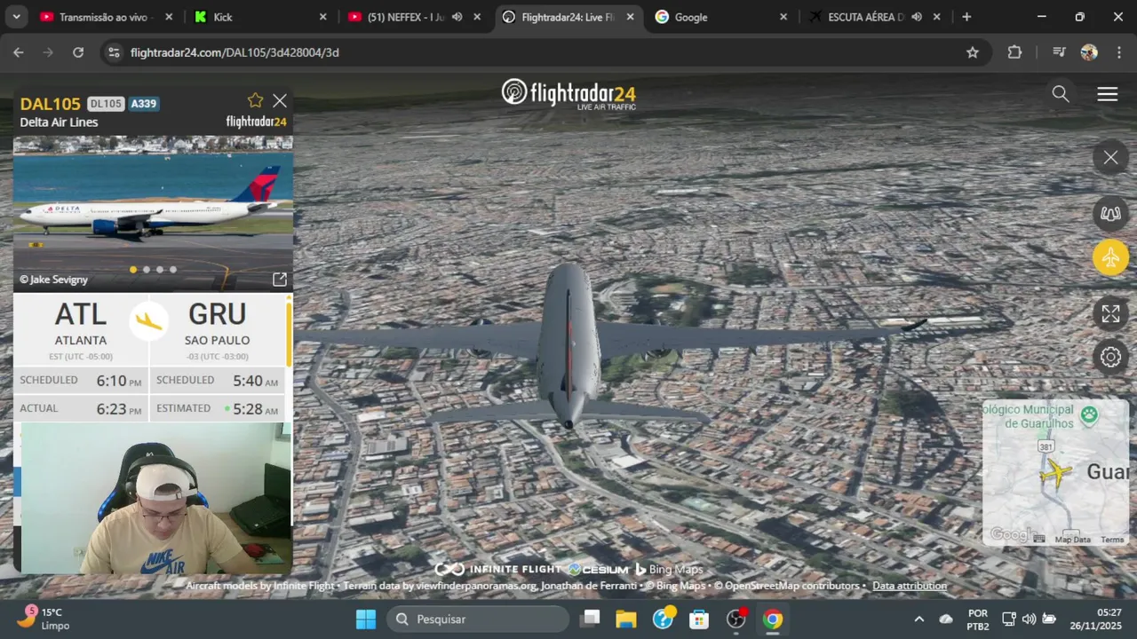Image resolution: width=1137 pixels, height=639 pixels.
Task: Click the ATL departure airport code
Action: click(80, 314)
